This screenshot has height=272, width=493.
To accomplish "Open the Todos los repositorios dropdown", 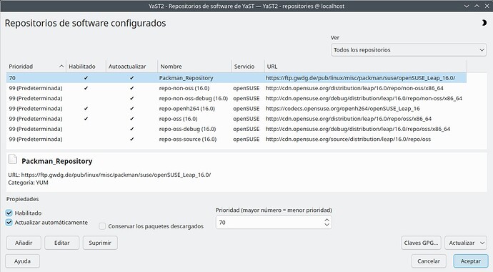I will (x=409, y=49).
